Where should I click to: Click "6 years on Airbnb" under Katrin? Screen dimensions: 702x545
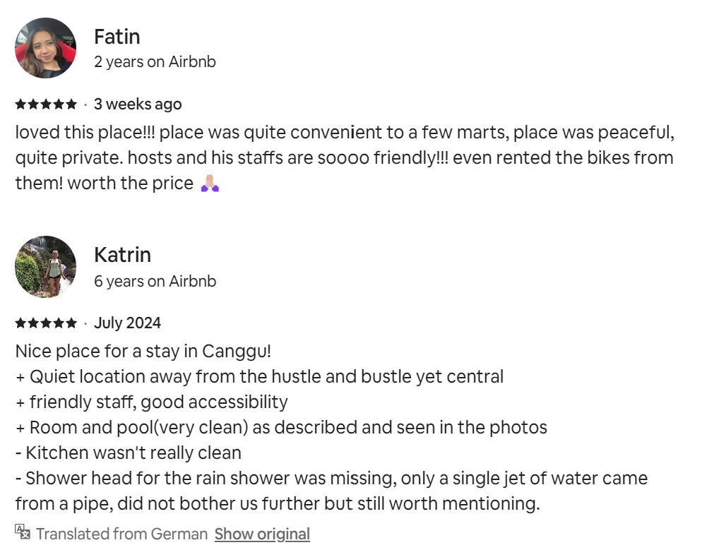pos(155,281)
